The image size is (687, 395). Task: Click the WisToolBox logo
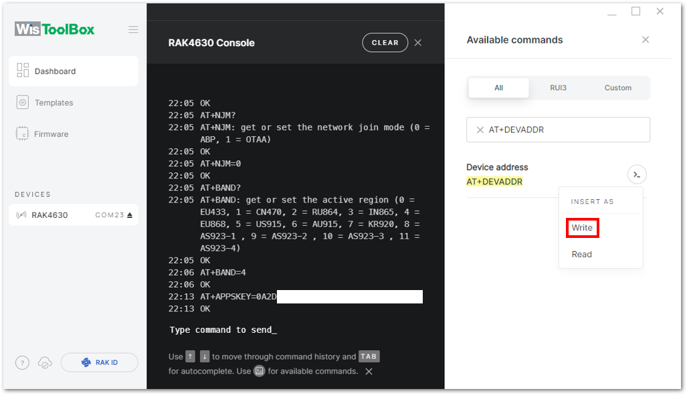[54, 29]
